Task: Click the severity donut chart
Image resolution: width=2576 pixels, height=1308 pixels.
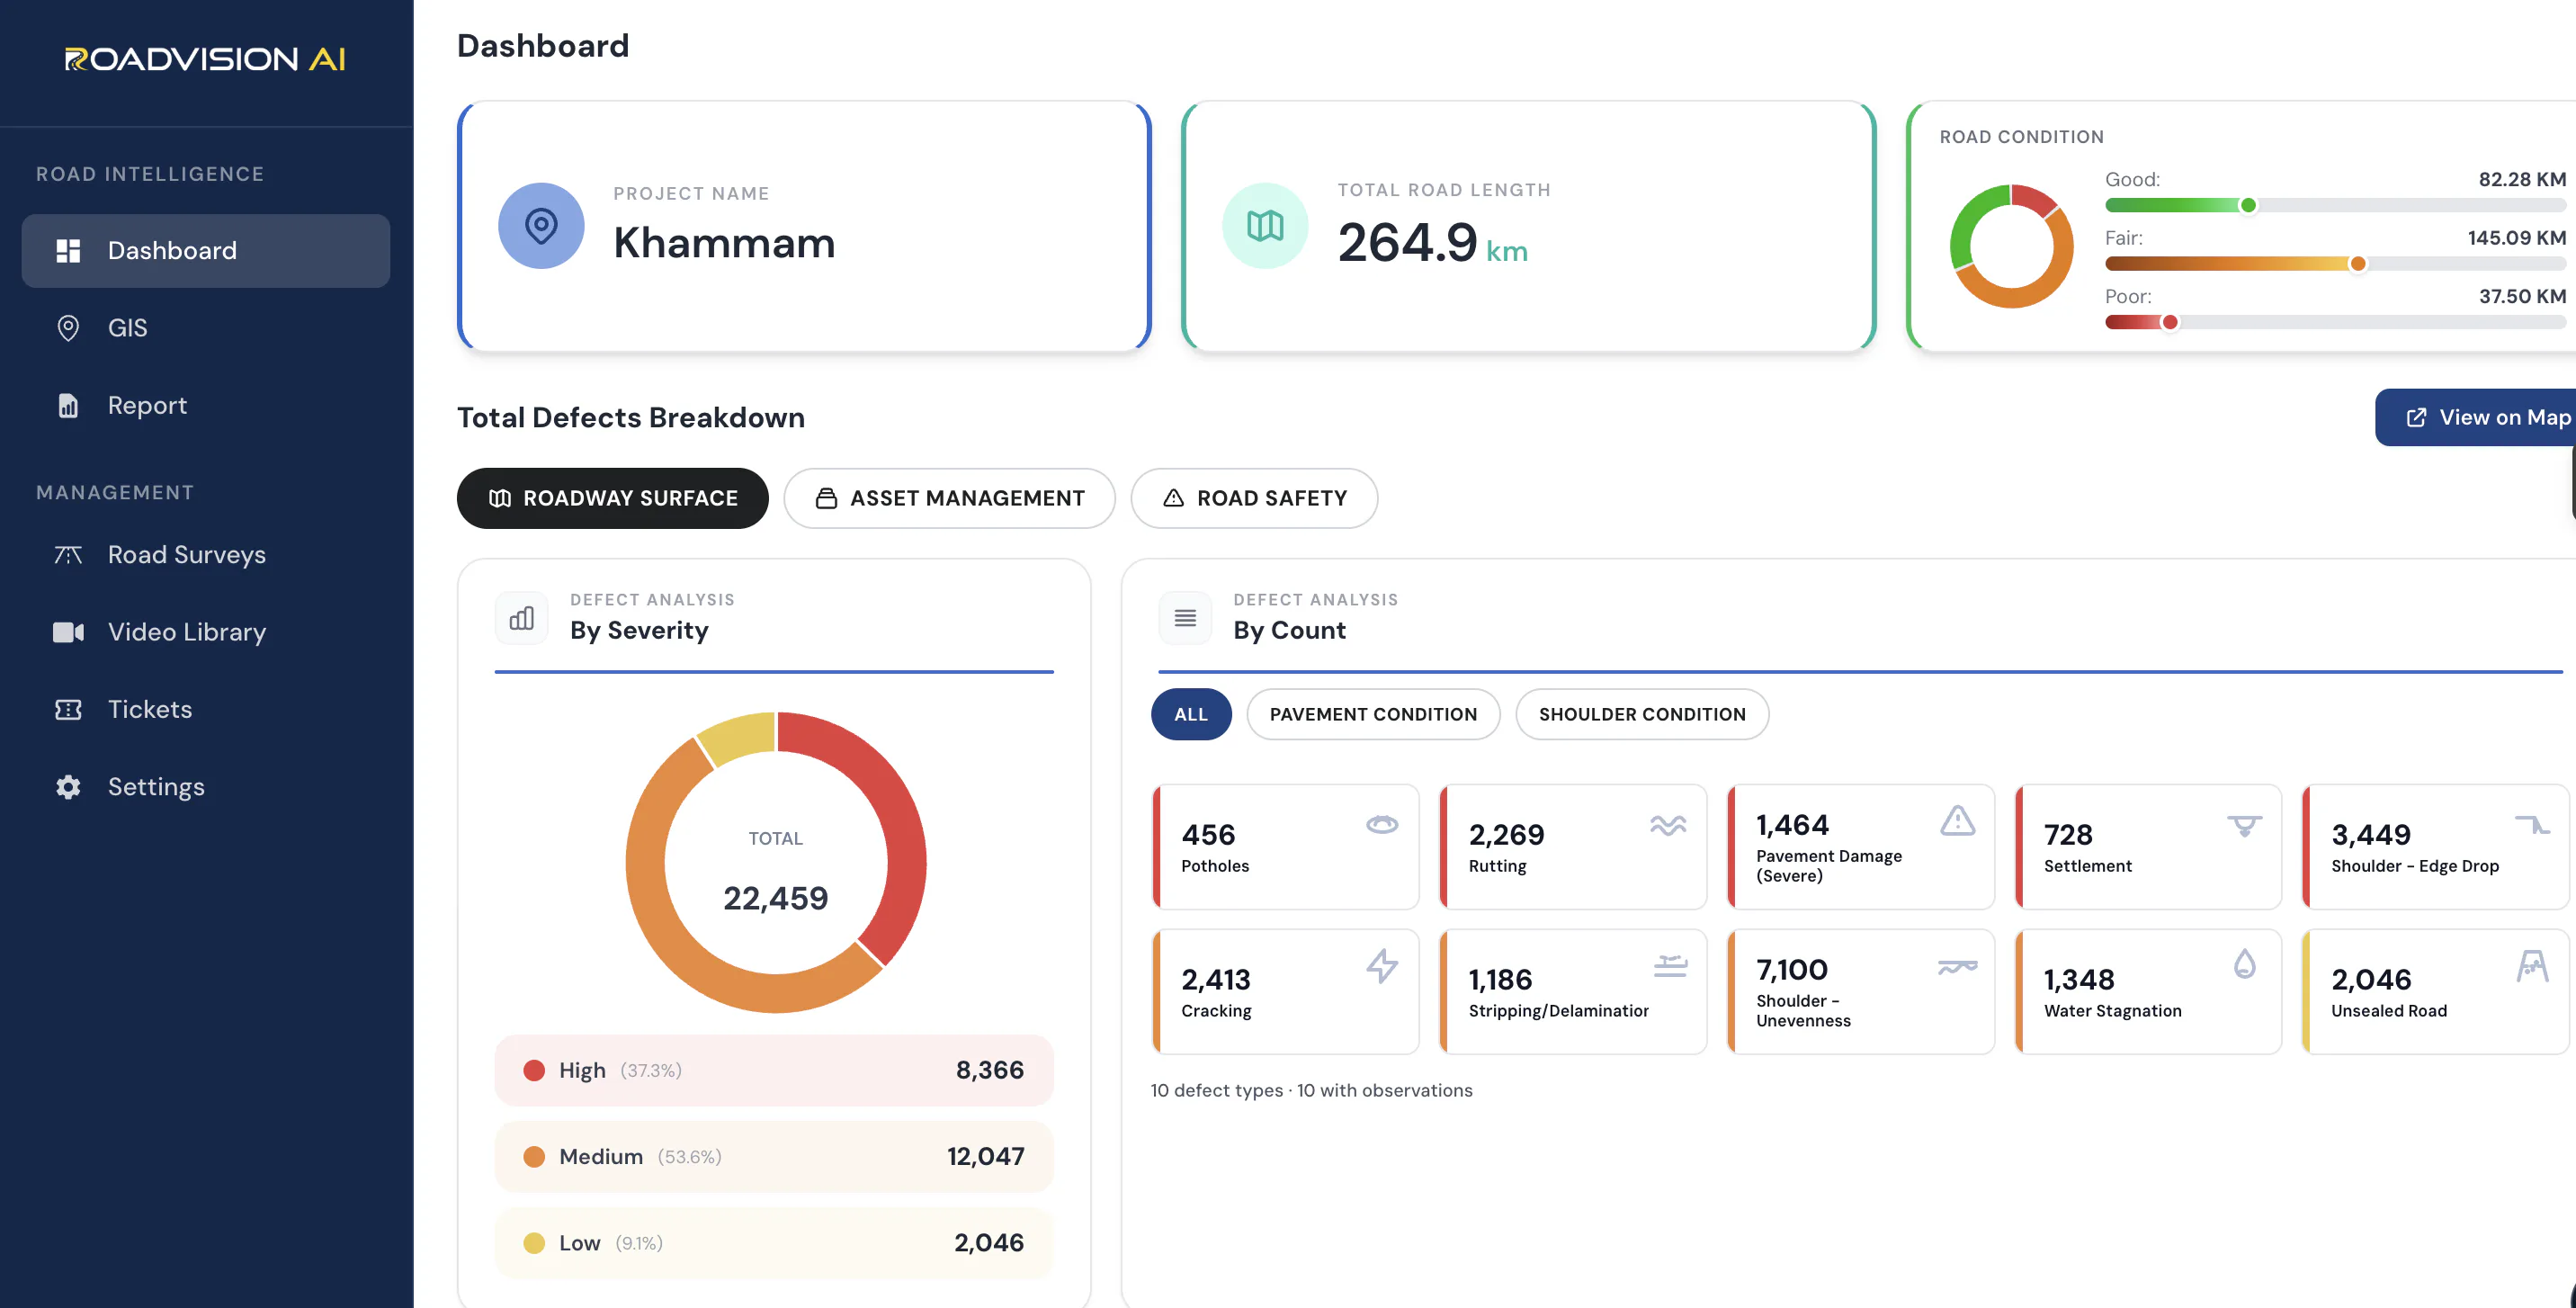Action: (776, 862)
